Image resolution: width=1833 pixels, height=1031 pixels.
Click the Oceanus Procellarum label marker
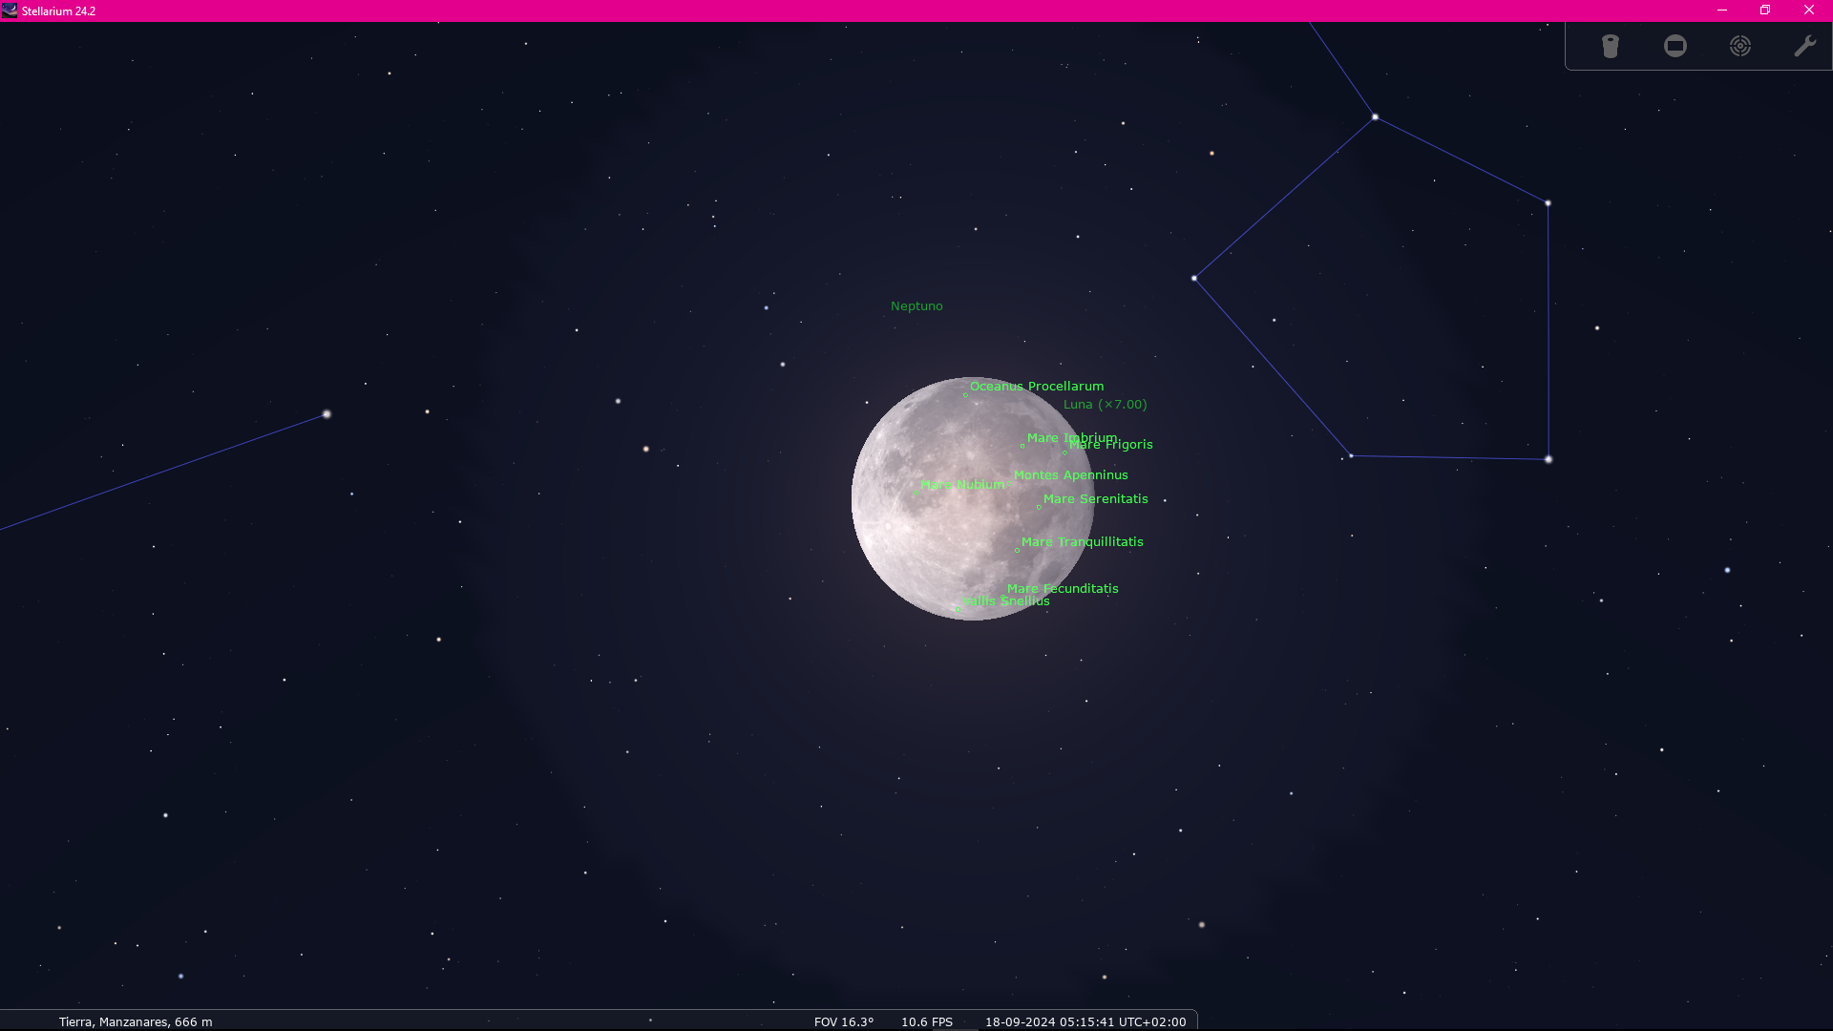tap(1036, 387)
